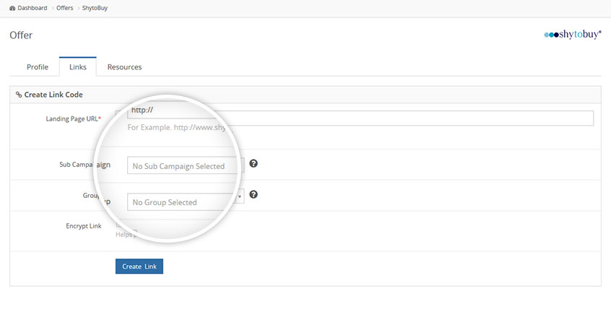The height and width of the screenshot is (325, 611).
Task: Open the Sub Campaign dropdown
Action: 184,166
